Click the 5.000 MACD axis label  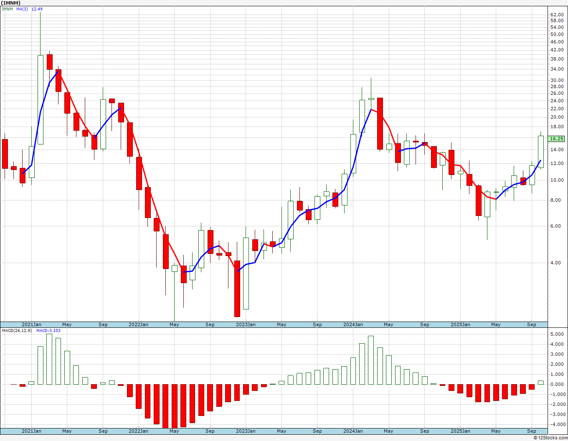point(557,335)
